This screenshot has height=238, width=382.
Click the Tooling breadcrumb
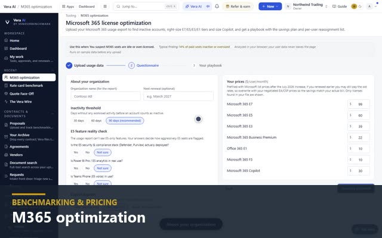pyautogui.click(x=71, y=15)
